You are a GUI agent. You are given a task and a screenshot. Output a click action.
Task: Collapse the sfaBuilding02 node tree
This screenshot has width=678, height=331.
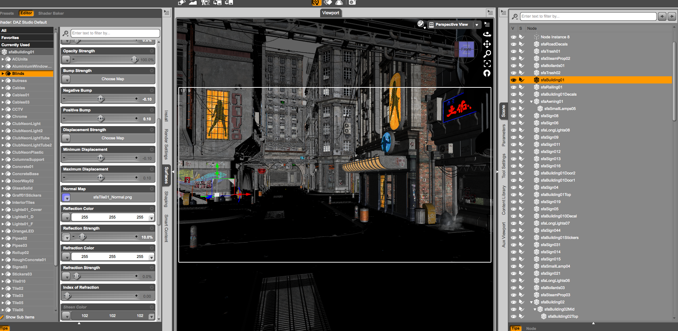click(531, 302)
